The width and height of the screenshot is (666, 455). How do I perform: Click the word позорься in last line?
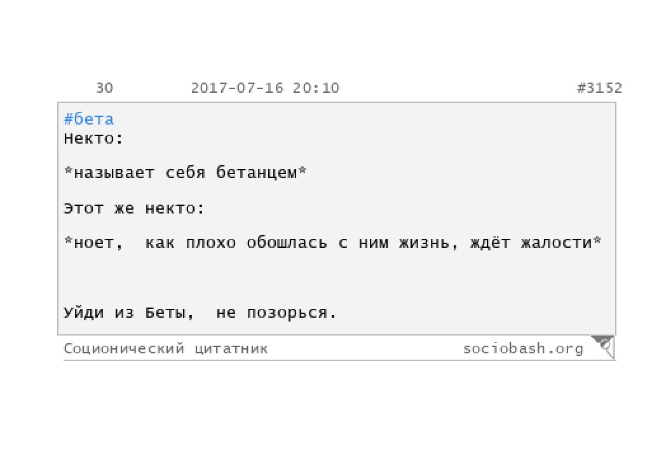pos(287,313)
